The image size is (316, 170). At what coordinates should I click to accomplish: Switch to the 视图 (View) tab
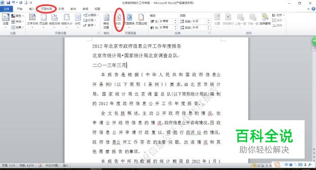point(98,9)
